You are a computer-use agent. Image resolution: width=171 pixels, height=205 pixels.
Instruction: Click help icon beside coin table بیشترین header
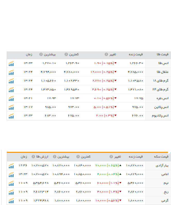55,157
